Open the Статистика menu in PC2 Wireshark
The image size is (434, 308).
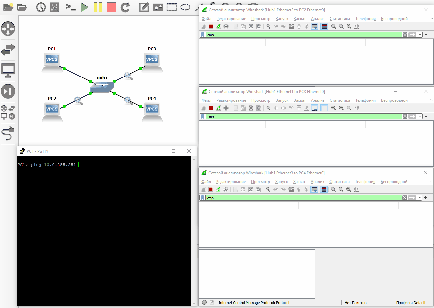tap(340, 19)
